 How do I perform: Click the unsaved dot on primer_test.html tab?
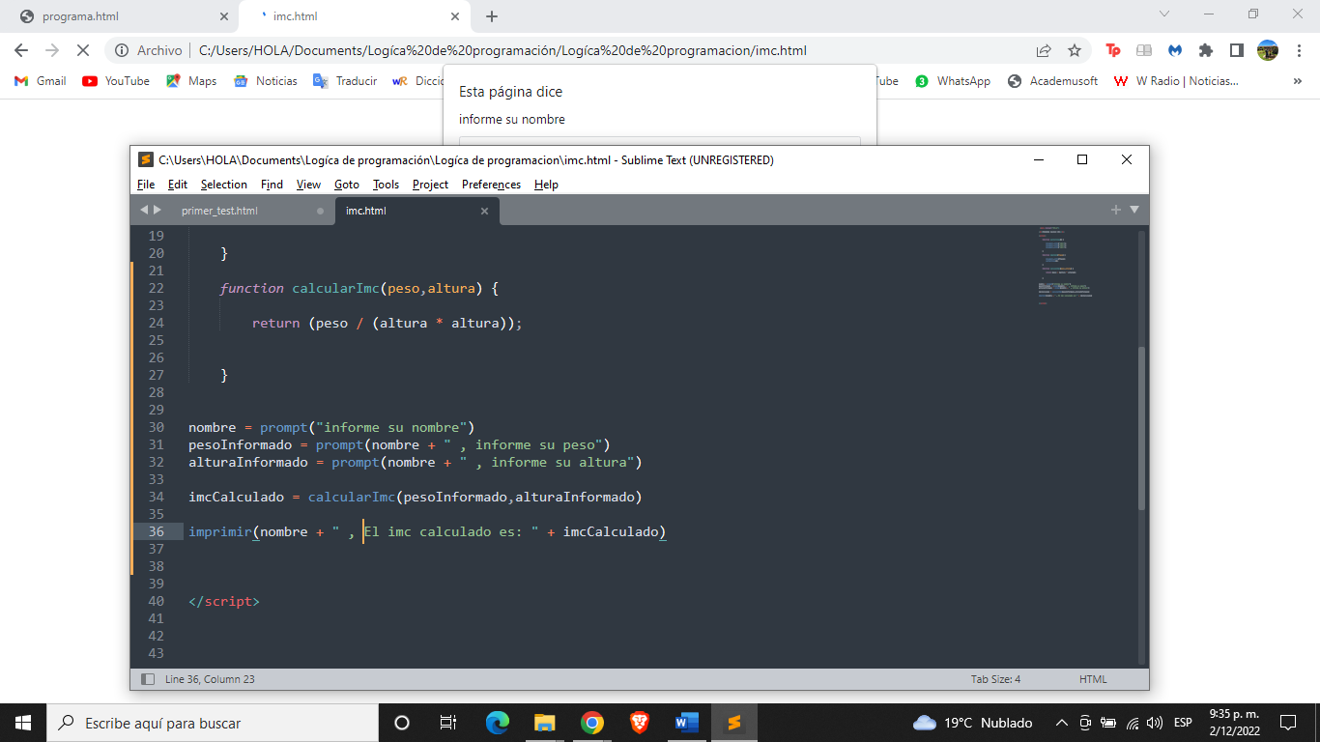point(321,211)
